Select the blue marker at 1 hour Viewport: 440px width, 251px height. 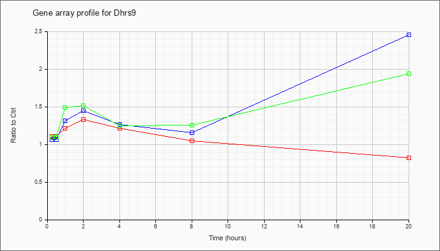point(65,120)
